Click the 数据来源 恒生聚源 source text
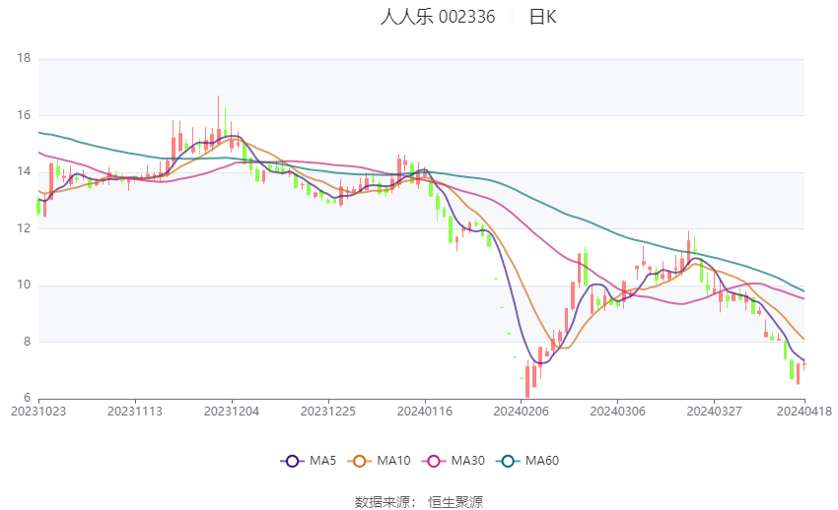This screenshot has width=838, height=510. point(419,502)
